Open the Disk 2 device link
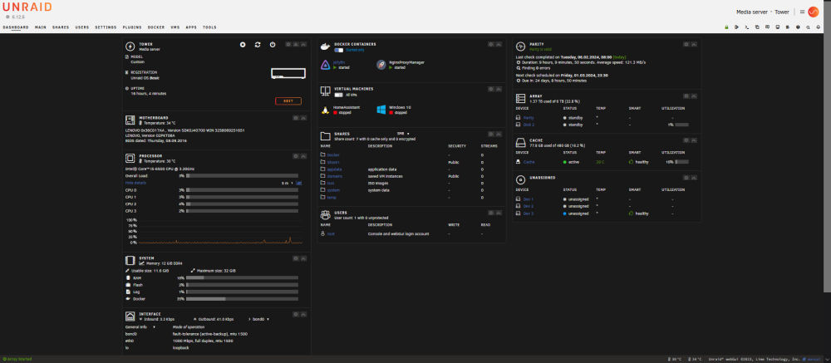 click(x=529, y=125)
